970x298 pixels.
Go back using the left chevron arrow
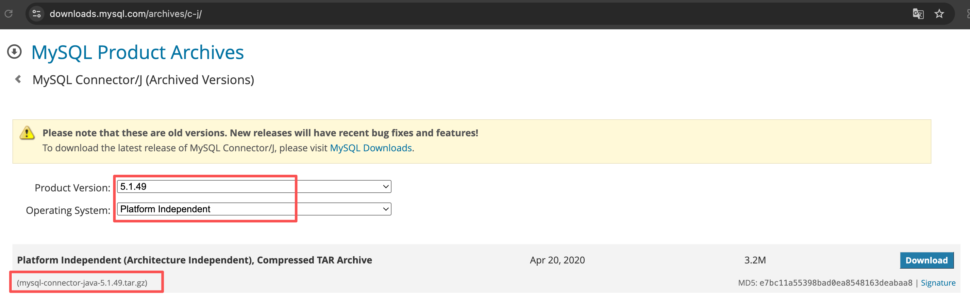pos(18,79)
